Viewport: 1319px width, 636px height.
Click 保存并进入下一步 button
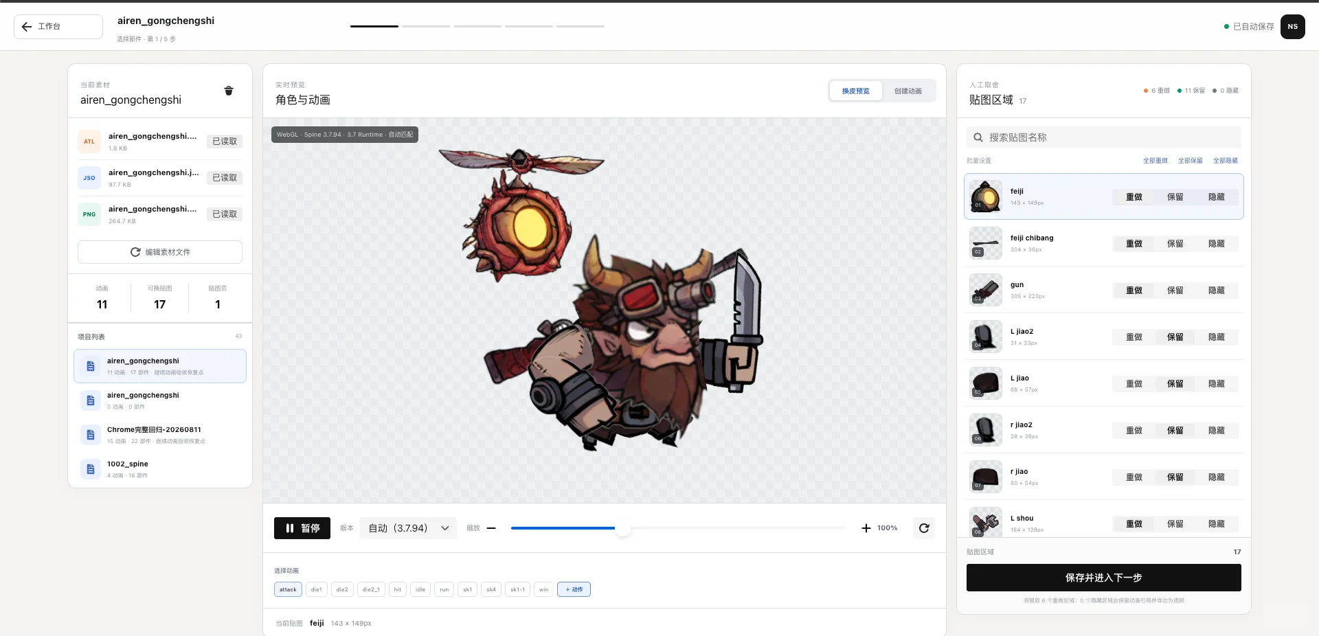click(1104, 578)
